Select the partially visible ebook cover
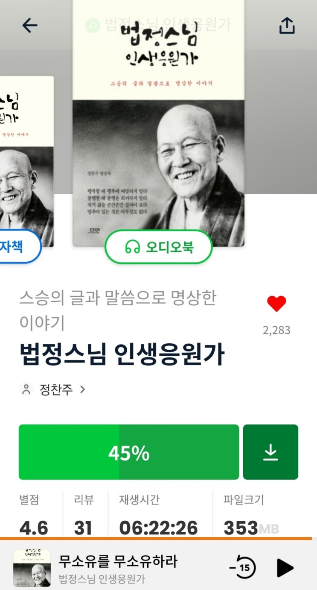 (x=27, y=162)
